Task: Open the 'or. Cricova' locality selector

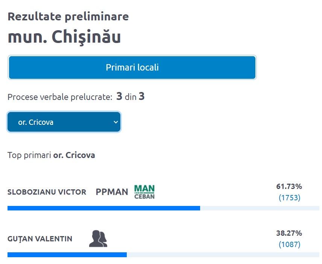Action: coord(64,122)
